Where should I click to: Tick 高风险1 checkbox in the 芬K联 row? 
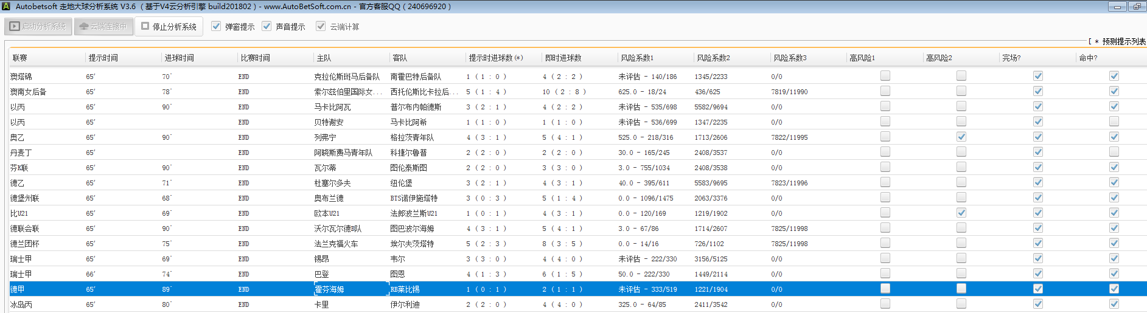pos(885,167)
